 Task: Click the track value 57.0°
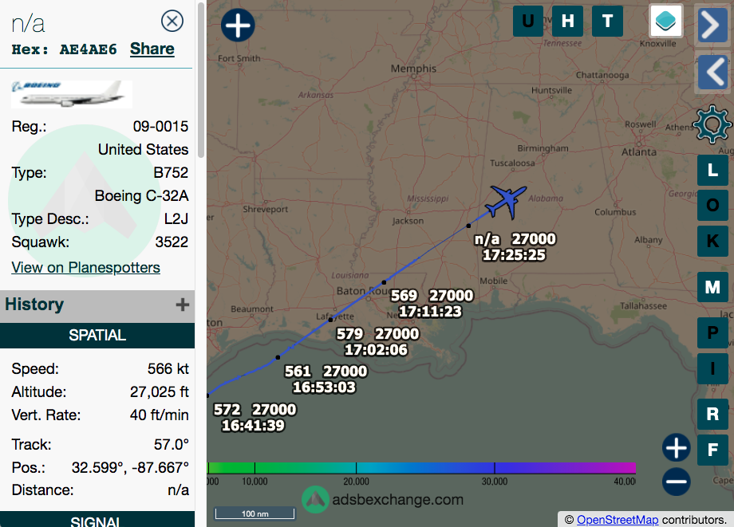pyautogui.click(x=172, y=444)
